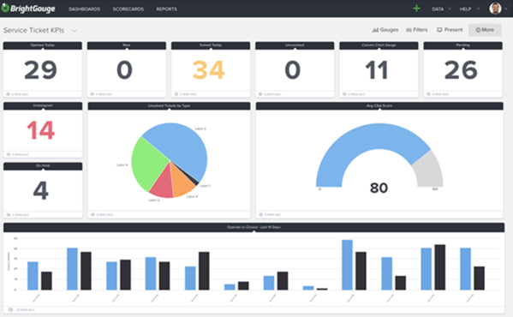Open the user profile avatar menu
The height and width of the screenshot is (317, 513).
tap(495, 9)
